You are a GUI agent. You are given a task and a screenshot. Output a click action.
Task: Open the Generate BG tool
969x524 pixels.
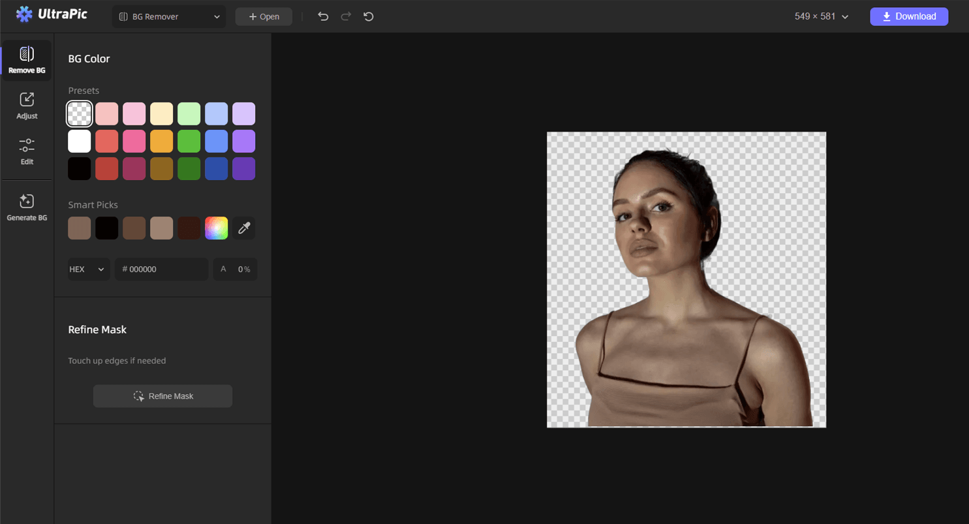point(27,208)
